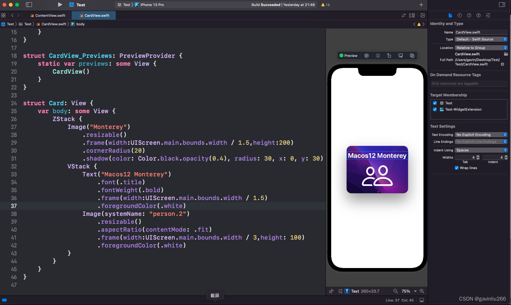Screen dimensions: 511x305
Task: Click the warning triangle in jump bar
Action: 419,24
